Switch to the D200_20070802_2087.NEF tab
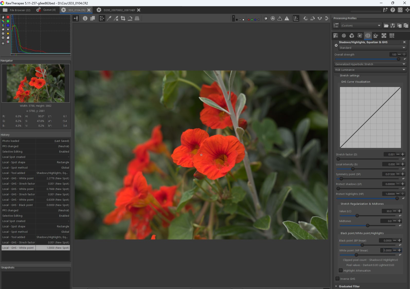 point(119,10)
